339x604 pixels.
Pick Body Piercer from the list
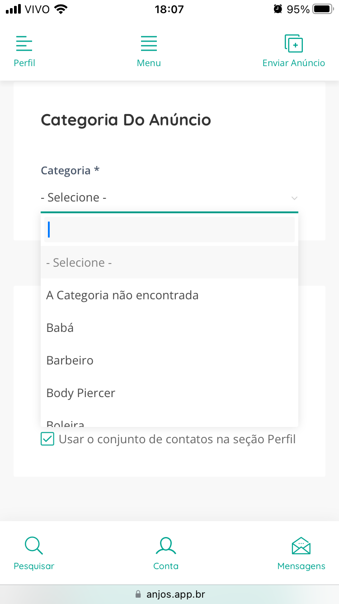coord(169,393)
